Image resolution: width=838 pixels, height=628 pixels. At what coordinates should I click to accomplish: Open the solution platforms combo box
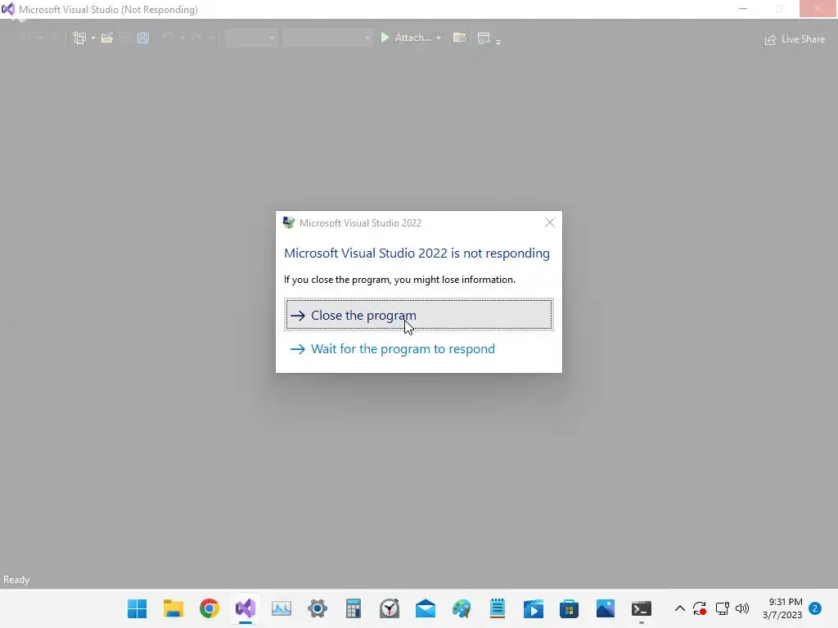327,38
